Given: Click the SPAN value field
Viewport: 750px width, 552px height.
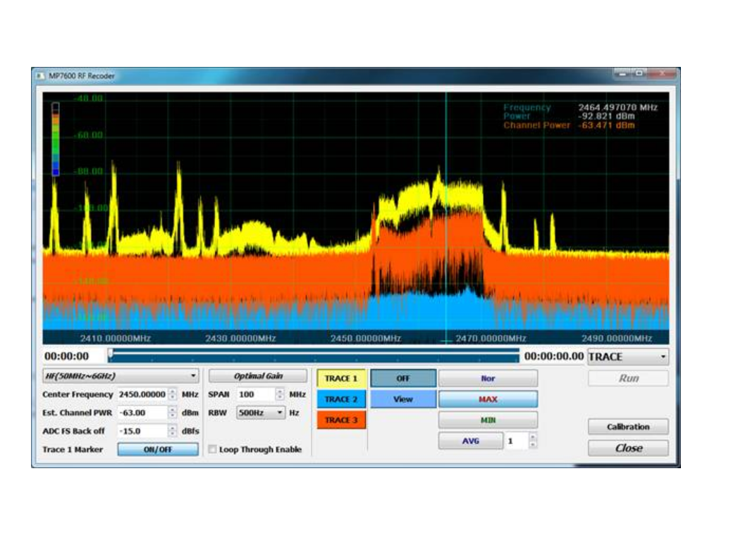Looking at the screenshot, I should coord(256,394).
